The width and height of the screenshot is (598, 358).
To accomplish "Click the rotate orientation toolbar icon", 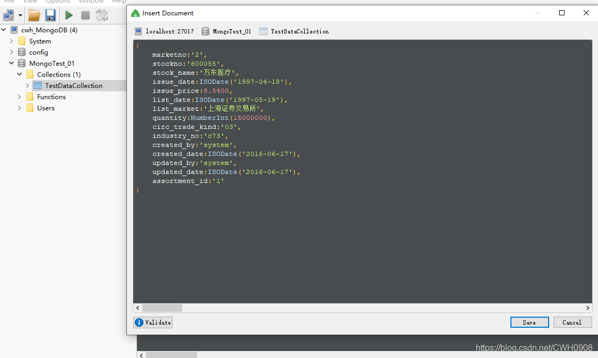I will (x=102, y=15).
